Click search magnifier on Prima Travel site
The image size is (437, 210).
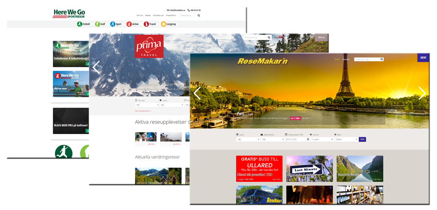(269, 37)
